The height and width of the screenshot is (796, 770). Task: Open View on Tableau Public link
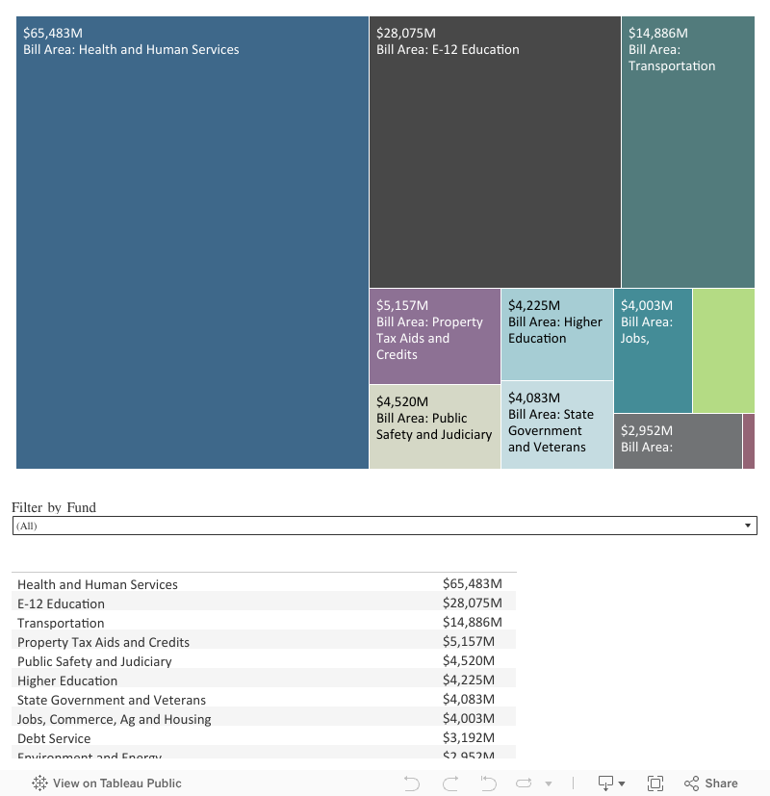coord(107,783)
